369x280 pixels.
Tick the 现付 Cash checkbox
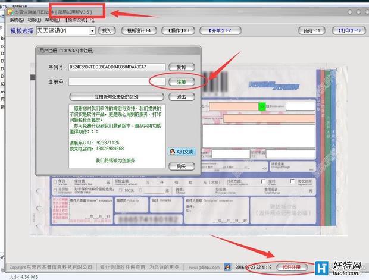[263, 181]
